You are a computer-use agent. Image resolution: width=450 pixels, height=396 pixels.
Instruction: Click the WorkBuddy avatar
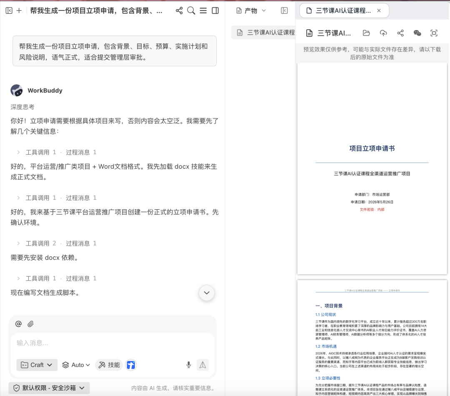[x=17, y=90]
